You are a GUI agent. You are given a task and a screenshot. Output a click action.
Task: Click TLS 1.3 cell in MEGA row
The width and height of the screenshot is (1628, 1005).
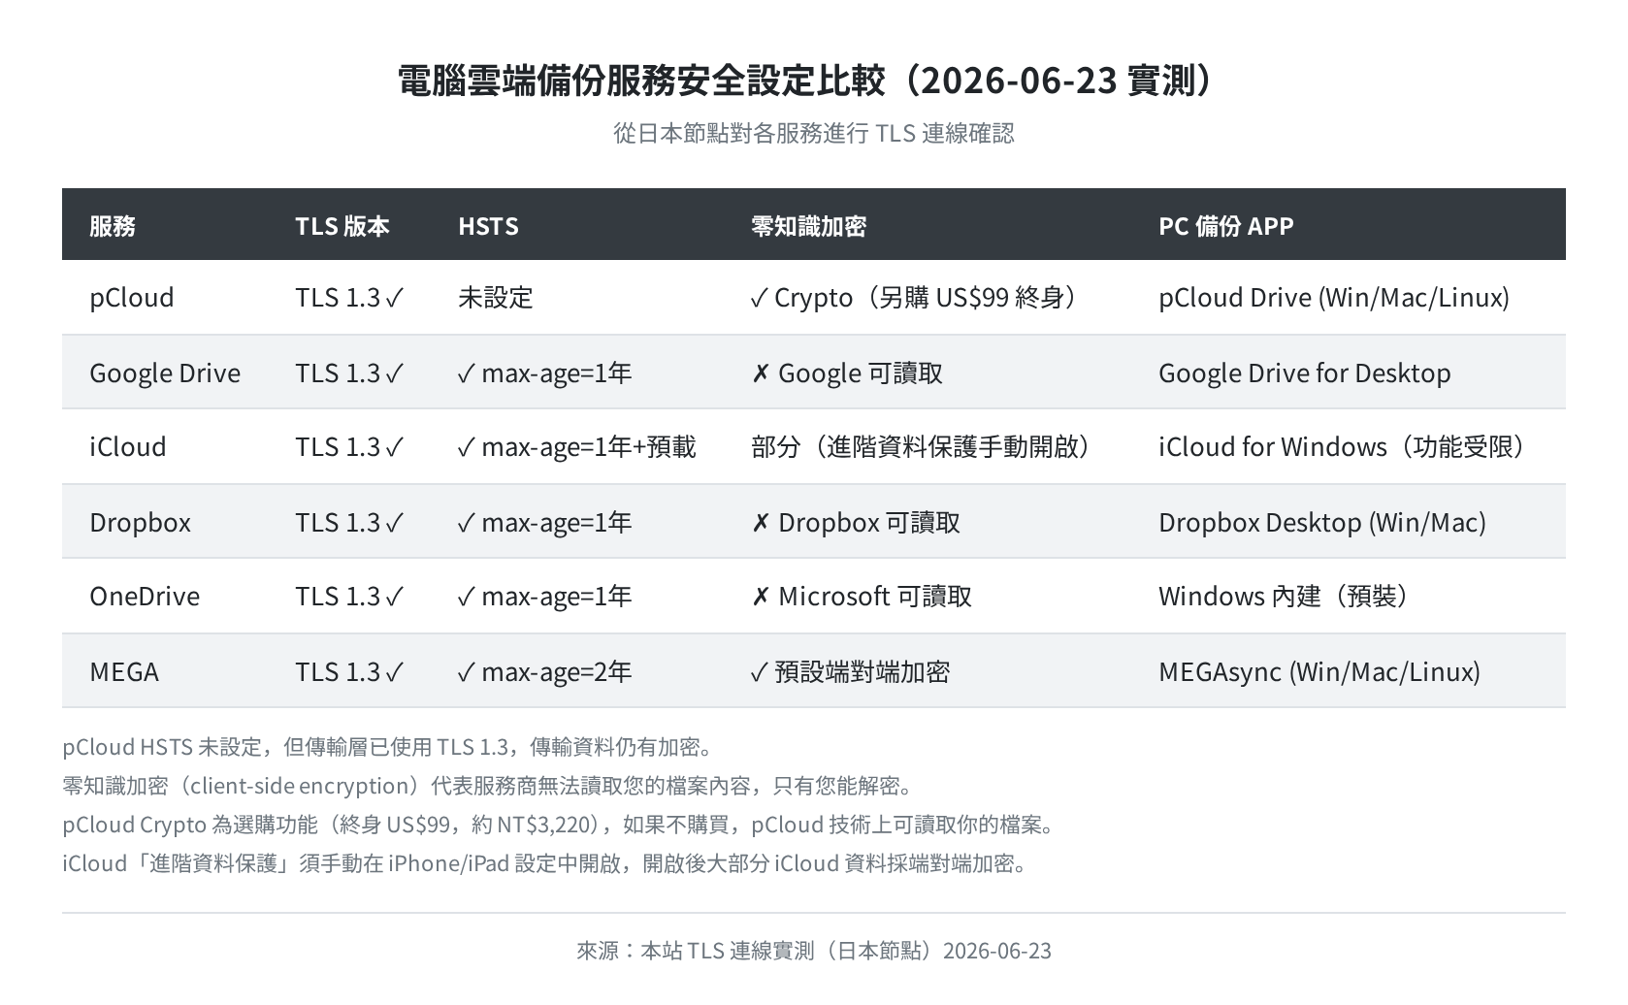click(349, 671)
